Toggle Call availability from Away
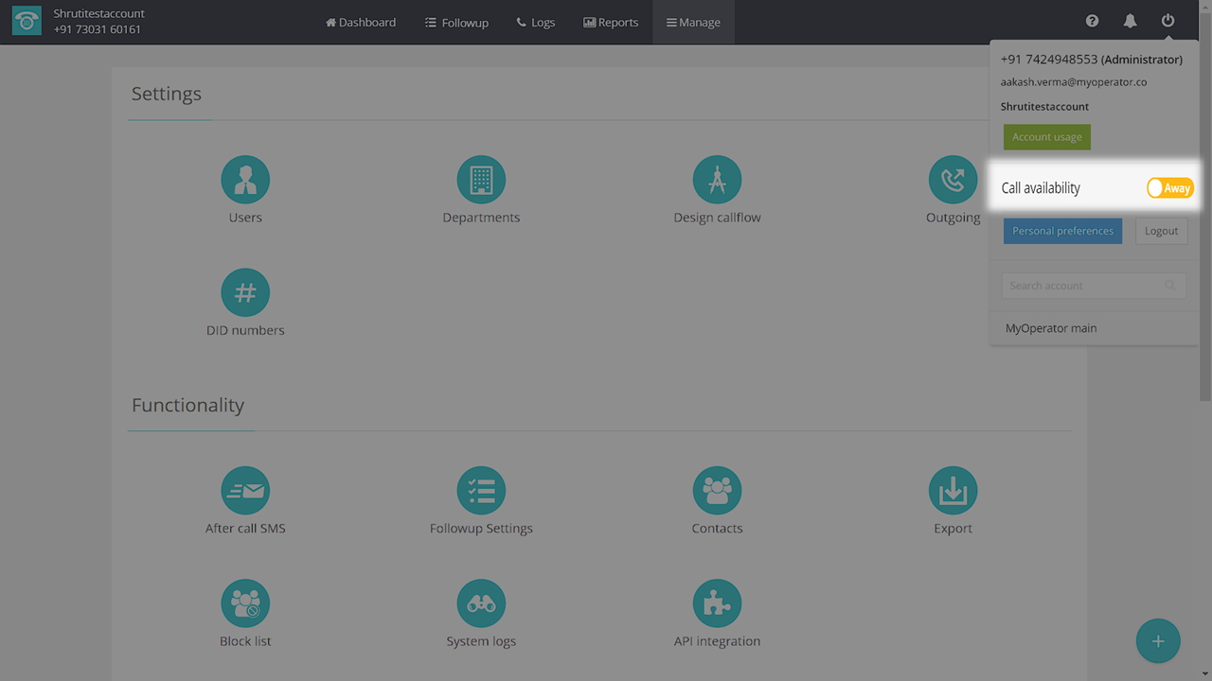 [1169, 188]
